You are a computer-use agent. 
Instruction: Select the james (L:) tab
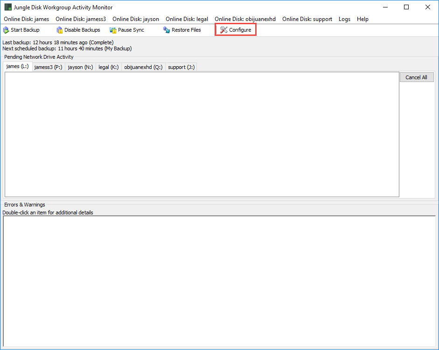click(x=18, y=67)
